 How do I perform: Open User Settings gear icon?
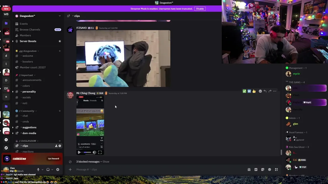[58, 169]
